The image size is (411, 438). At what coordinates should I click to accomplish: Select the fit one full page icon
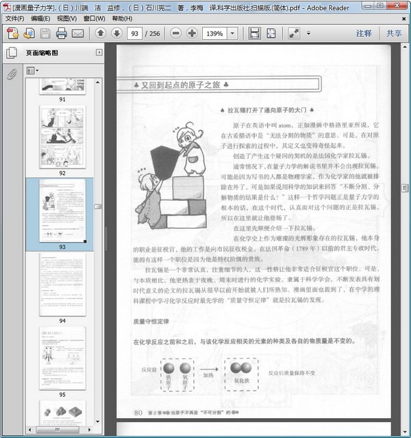(x=271, y=33)
